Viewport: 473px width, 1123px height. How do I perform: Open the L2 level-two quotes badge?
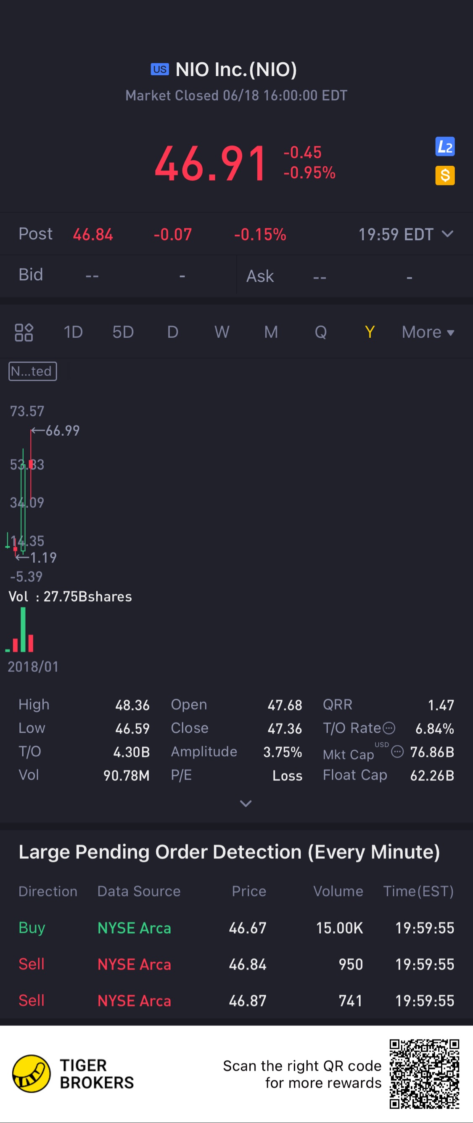[x=445, y=146]
